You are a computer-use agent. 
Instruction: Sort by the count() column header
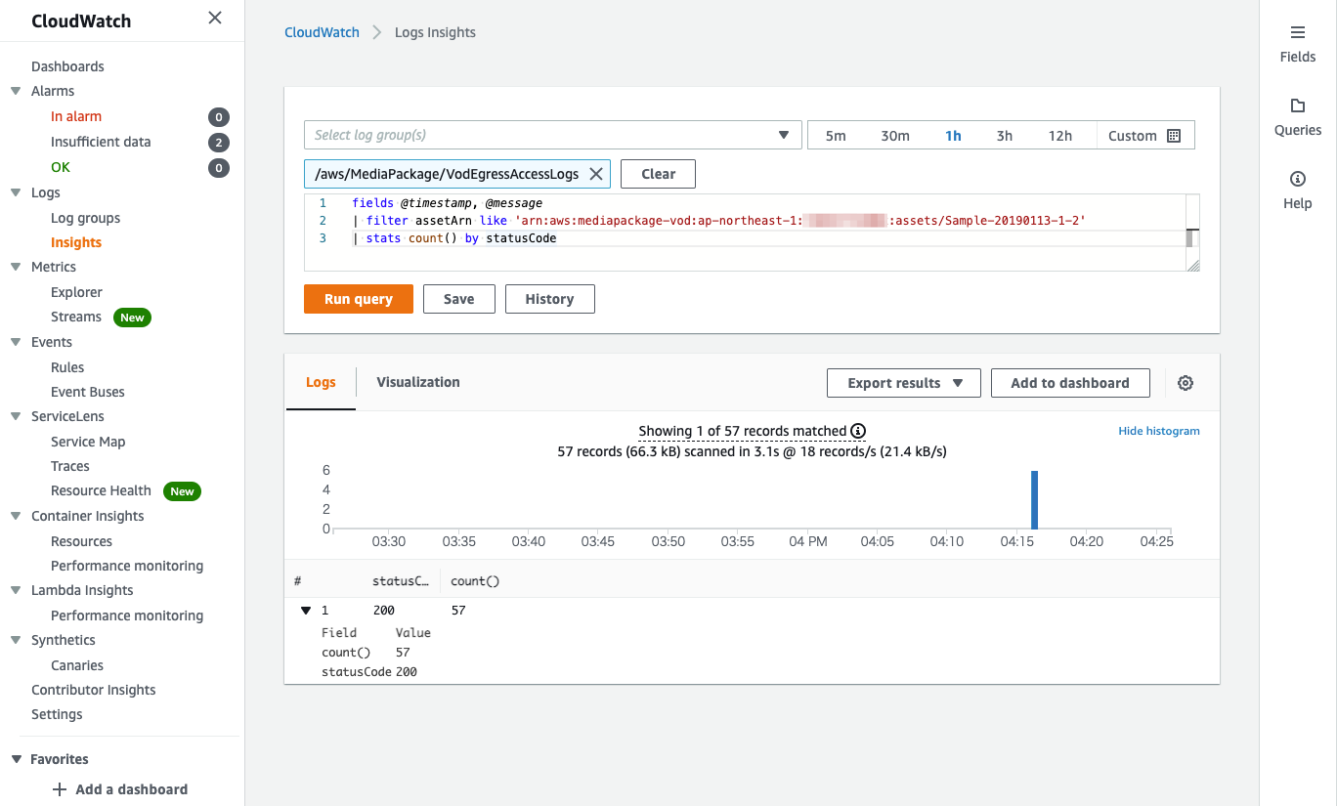coord(475,581)
